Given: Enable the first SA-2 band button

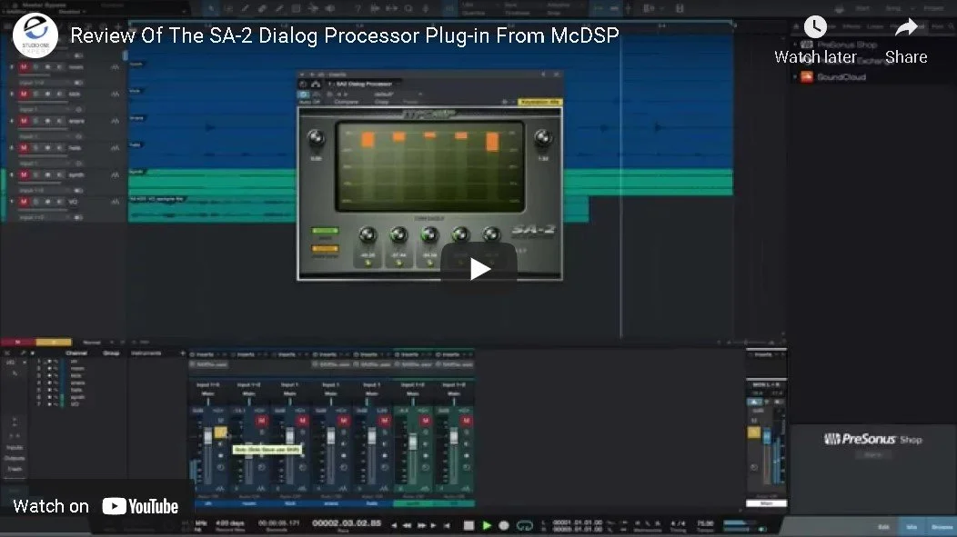Looking at the screenshot, I should pos(368,263).
